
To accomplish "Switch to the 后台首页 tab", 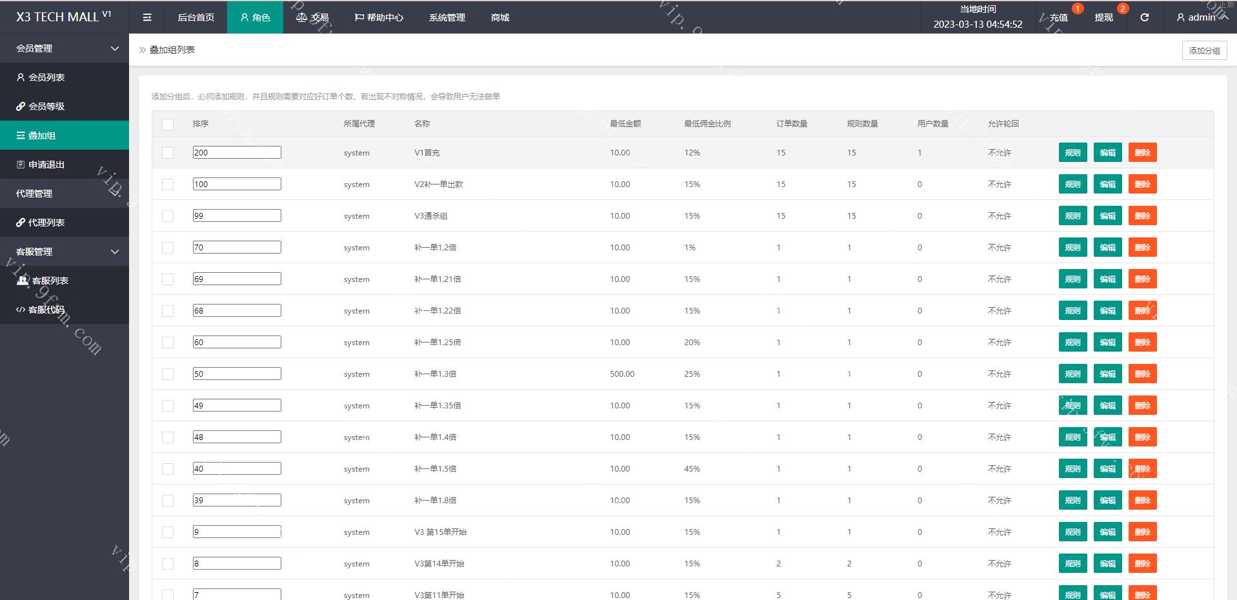I will (196, 17).
